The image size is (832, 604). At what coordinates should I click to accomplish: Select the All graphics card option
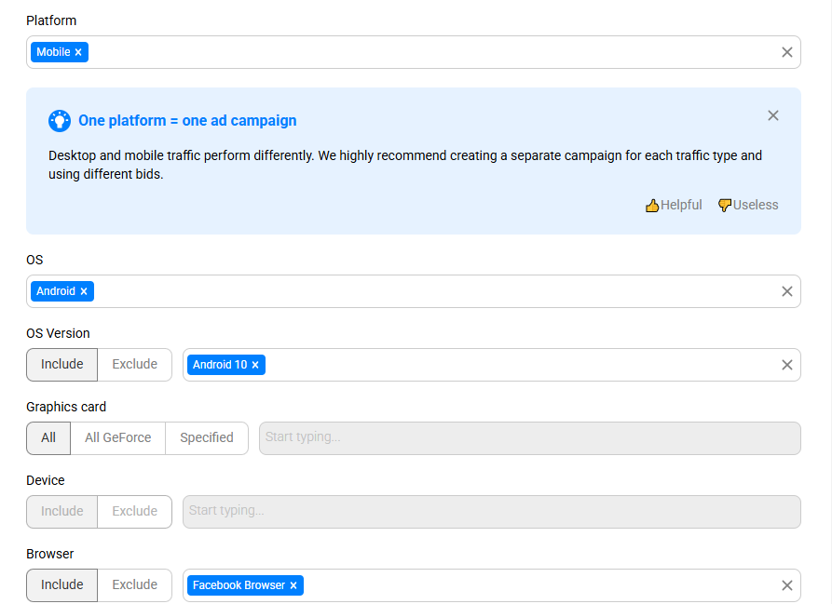click(48, 438)
